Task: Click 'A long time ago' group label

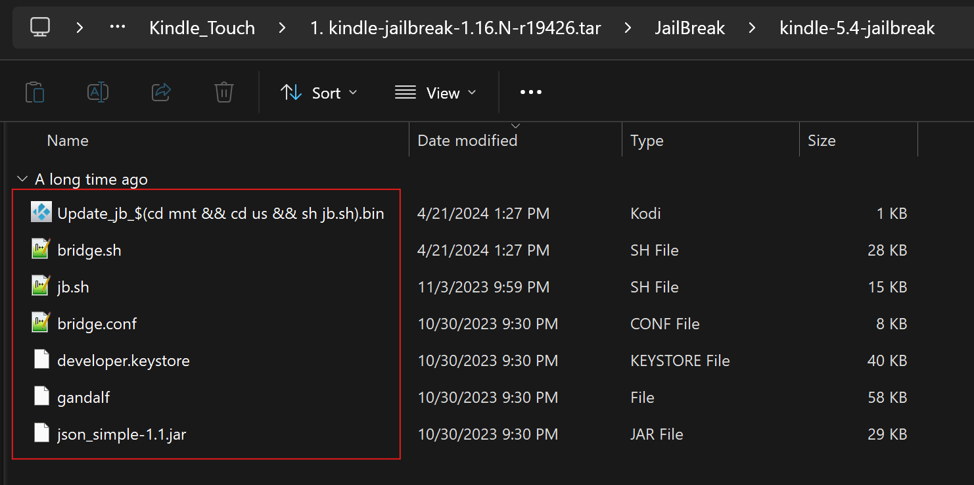Action: point(91,179)
